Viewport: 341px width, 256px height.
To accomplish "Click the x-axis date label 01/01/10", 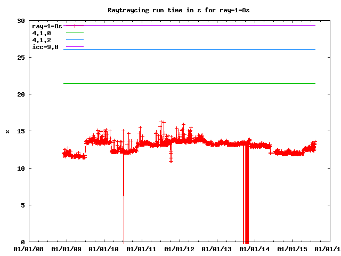I will click(x=104, y=249).
